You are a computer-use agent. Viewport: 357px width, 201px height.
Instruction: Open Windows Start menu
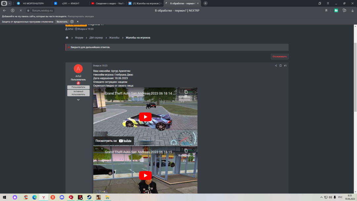coord(4,197)
